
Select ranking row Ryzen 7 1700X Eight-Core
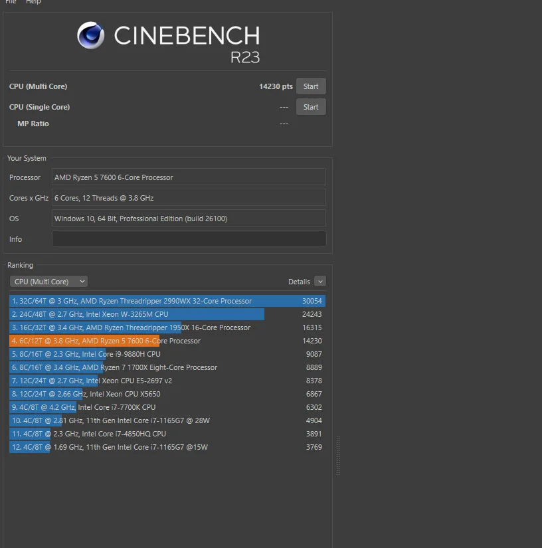coord(167,367)
